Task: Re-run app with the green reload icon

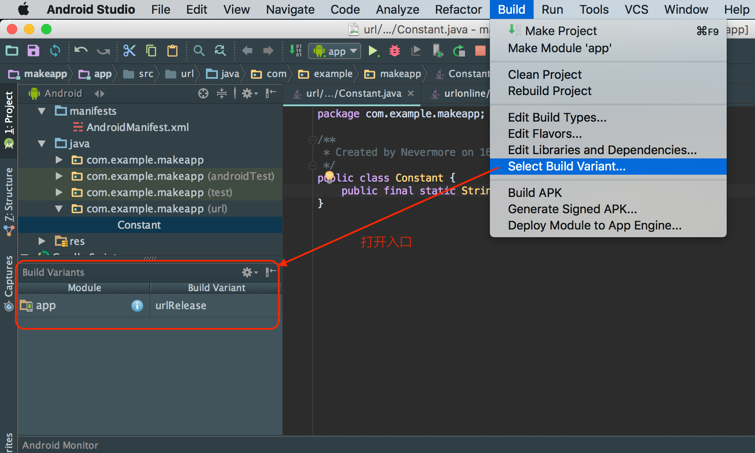Action: pyautogui.click(x=459, y=51)
